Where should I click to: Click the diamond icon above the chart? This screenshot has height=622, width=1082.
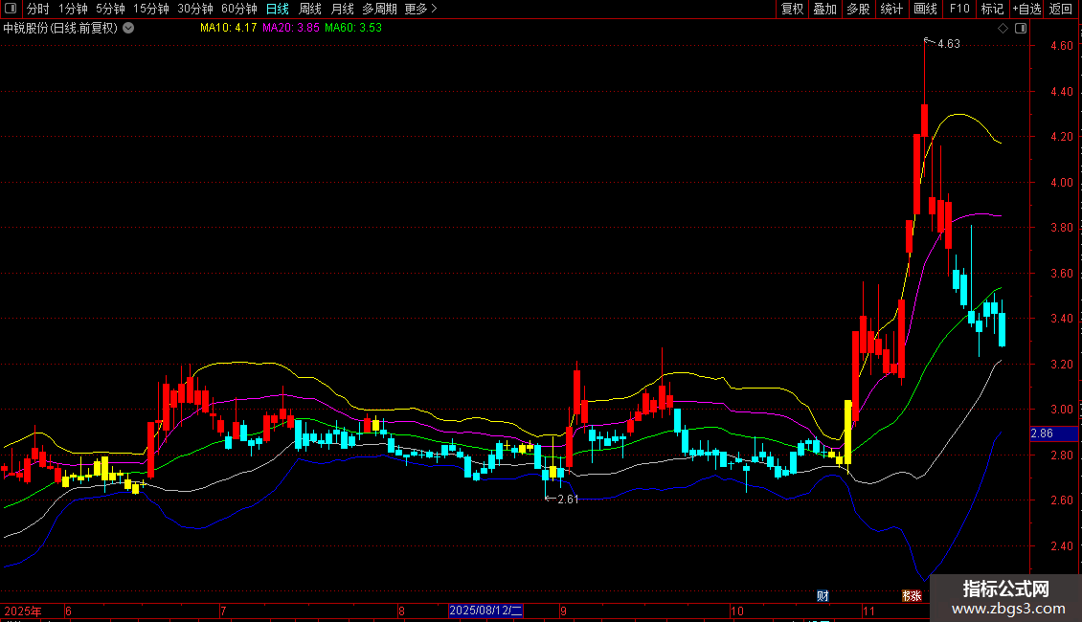(1003, 29)
